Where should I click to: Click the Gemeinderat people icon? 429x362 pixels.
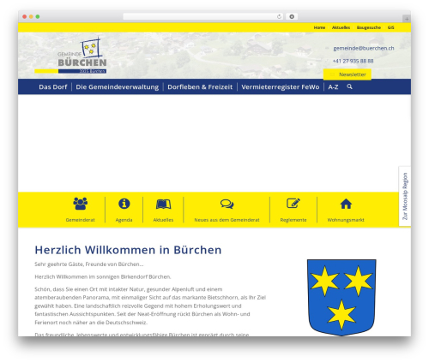[81, 204]
